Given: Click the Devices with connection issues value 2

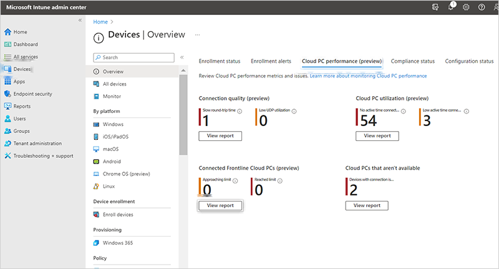Looking at the screenshot, I should pyautogui.click(x=354, y=190).
